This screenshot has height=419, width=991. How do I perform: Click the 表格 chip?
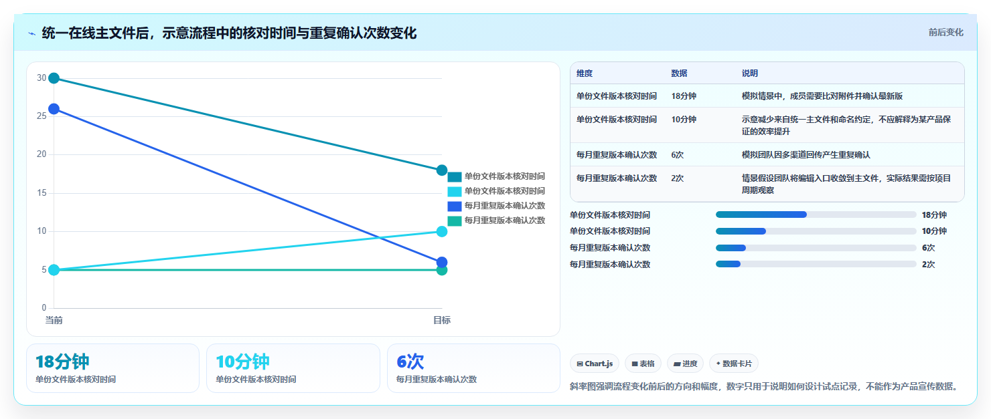point(643,364)
